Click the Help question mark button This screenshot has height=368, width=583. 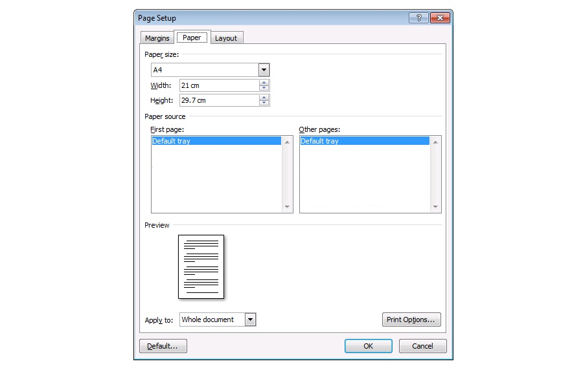[418, 18]
